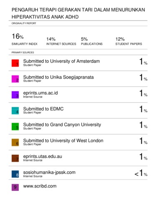Select the violet source 9 color box

tap(15, 187)
